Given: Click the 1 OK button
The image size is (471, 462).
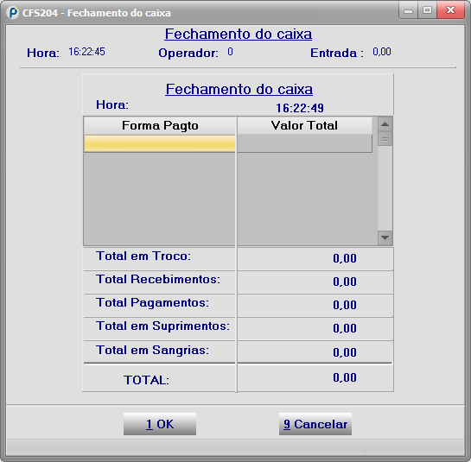Looking at the screenshot, I should (x=160, y=424).
